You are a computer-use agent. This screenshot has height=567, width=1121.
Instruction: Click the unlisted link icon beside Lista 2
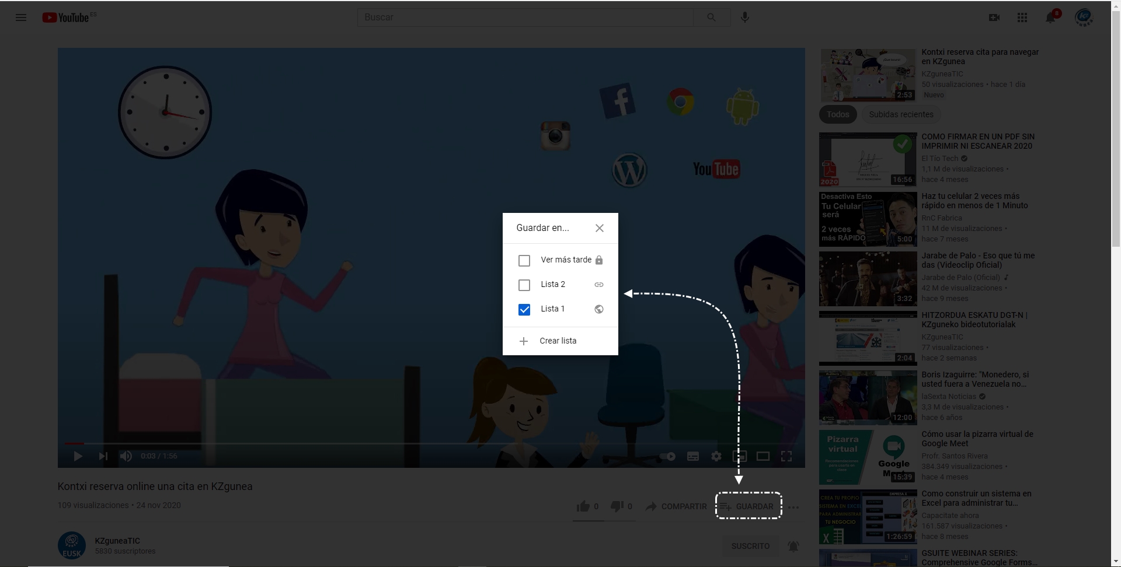pos(599,285)
